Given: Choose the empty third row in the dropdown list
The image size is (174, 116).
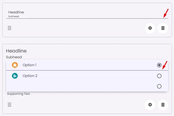Looking at the screenshot, I should [x=87, y=86].
